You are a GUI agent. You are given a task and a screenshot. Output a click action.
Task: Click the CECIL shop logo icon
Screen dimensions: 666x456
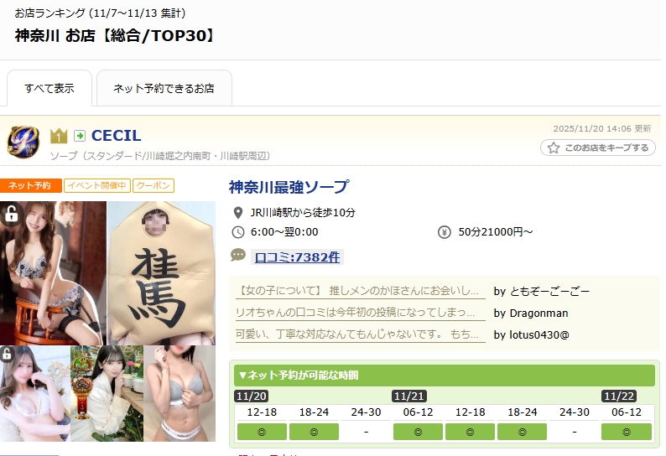click(x=23, y=142)
